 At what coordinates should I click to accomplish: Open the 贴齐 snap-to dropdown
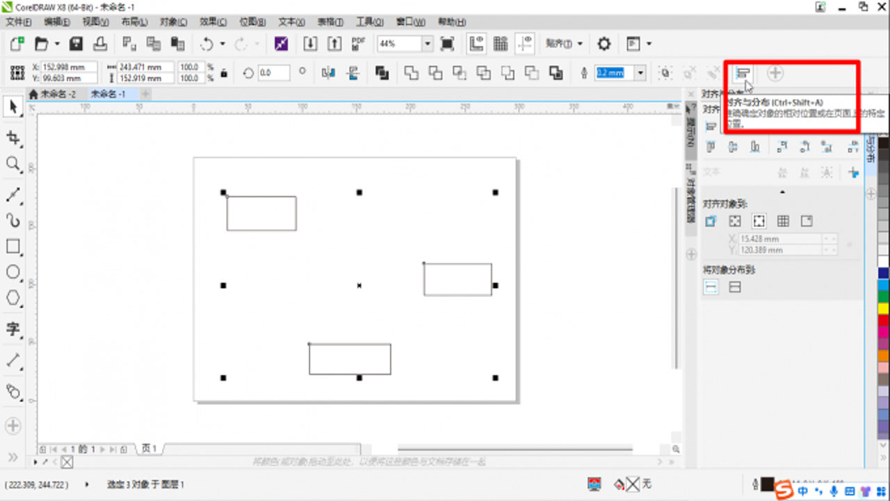coord(564,44)
